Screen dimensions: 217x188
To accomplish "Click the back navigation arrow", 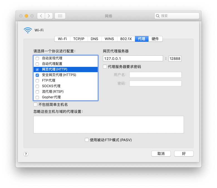I will click(41, 16).
